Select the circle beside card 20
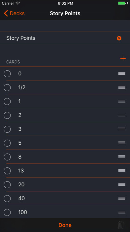 [7, 185]
